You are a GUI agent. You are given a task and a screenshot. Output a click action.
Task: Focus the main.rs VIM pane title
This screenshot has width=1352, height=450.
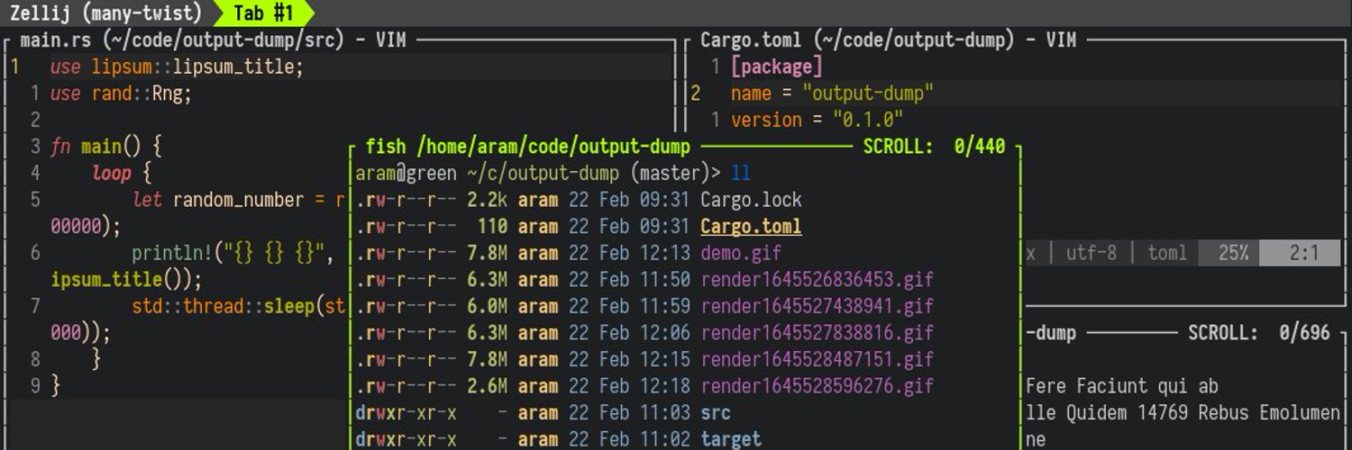pos(213,40)
